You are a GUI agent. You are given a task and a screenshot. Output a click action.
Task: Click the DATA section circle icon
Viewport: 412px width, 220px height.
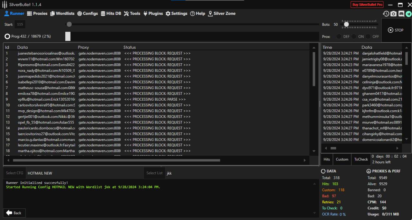pyautogui.click(x=323, y=171)
